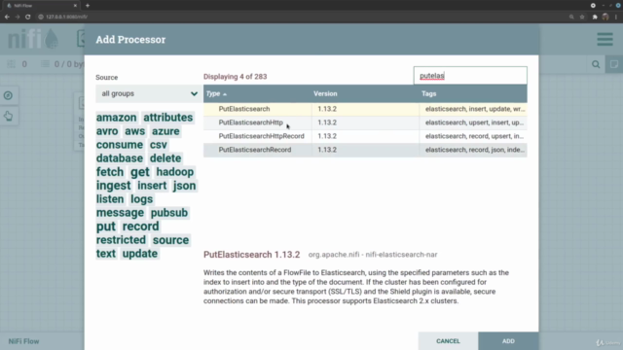
Task: Open a new browser tab
Action: 88,6
